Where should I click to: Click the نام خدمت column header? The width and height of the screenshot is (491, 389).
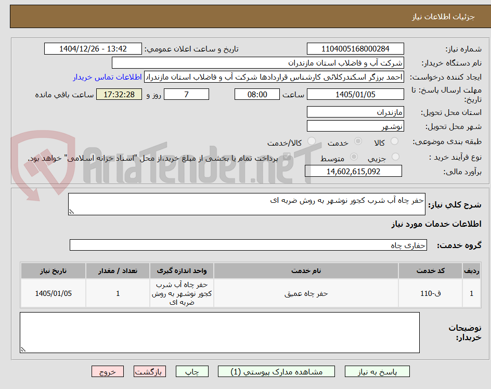(306, 271)
